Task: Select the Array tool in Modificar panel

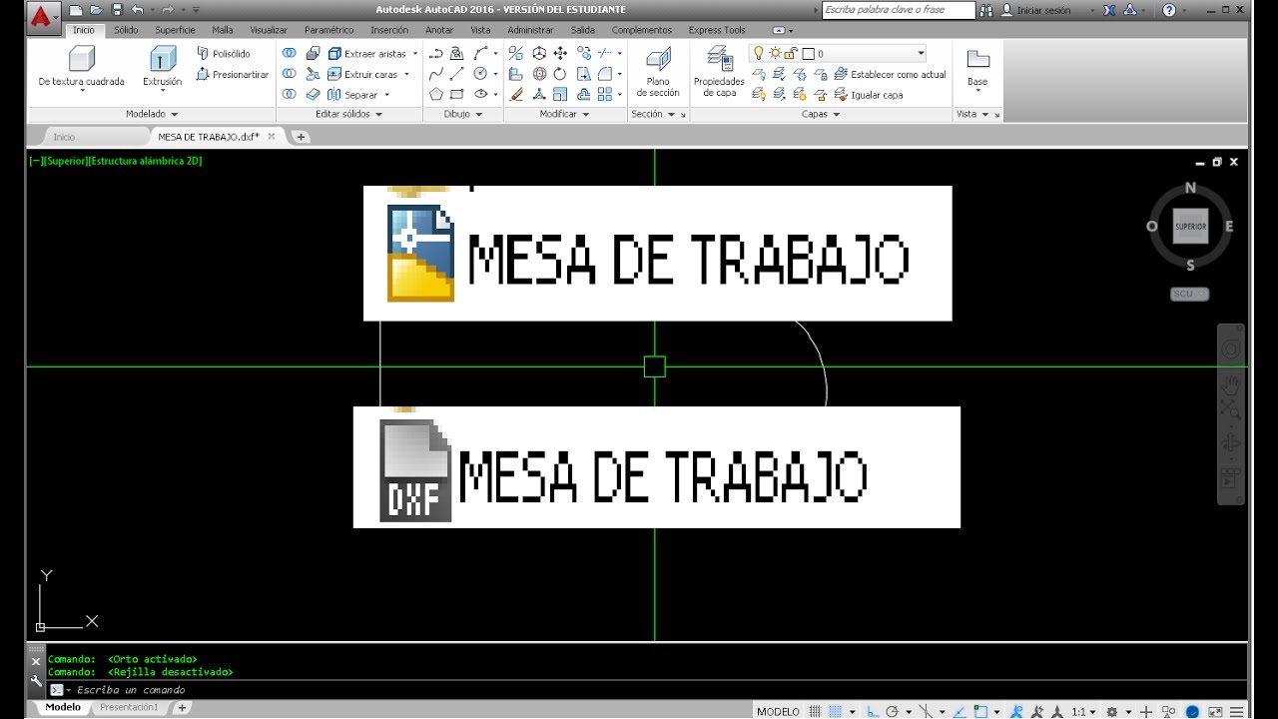Action: click(x=604, y=94)
